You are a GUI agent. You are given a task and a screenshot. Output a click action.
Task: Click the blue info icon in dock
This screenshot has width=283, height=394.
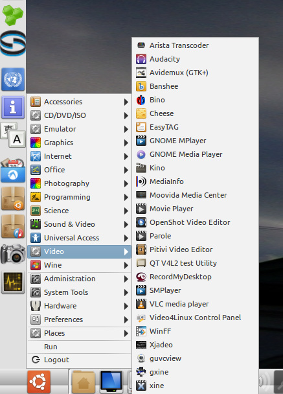(13, 108)
